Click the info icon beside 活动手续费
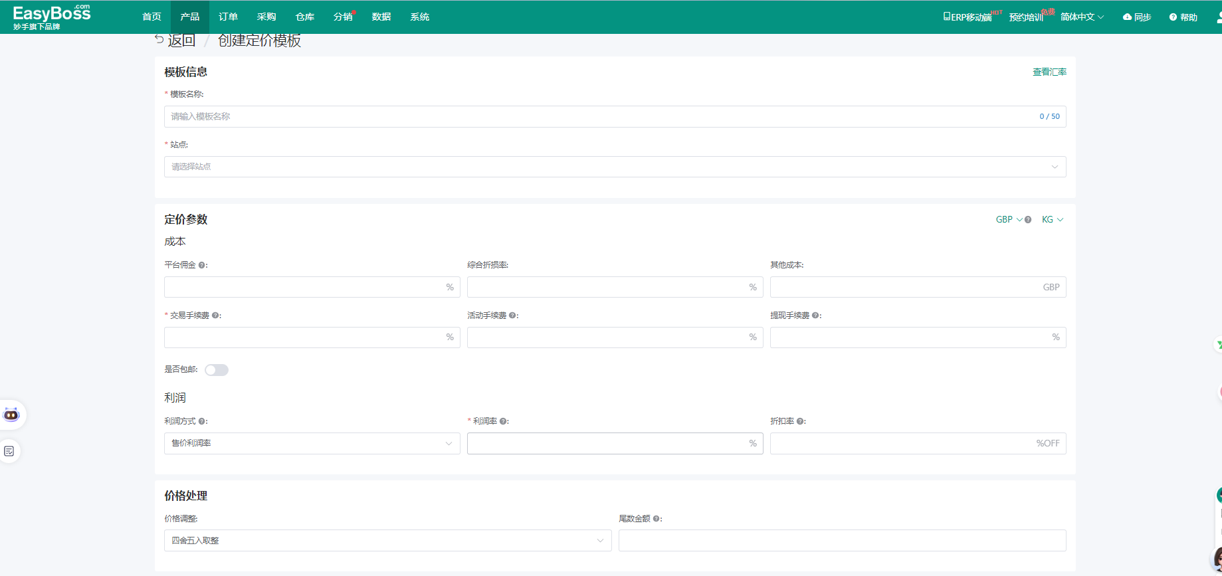The image size is (1222, 576). [512, 316]
